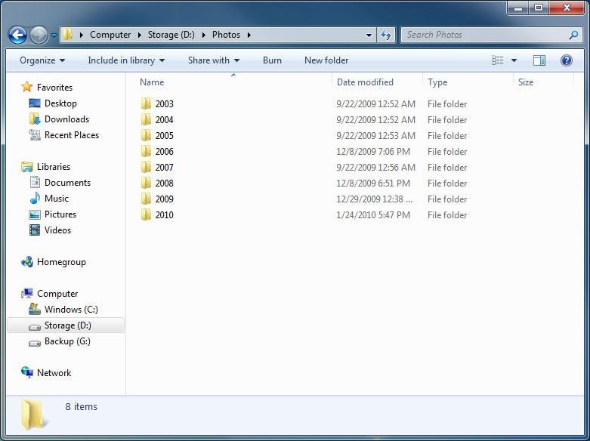
Task: Sort by the Name column header
Action: click(x=152, y=82)
